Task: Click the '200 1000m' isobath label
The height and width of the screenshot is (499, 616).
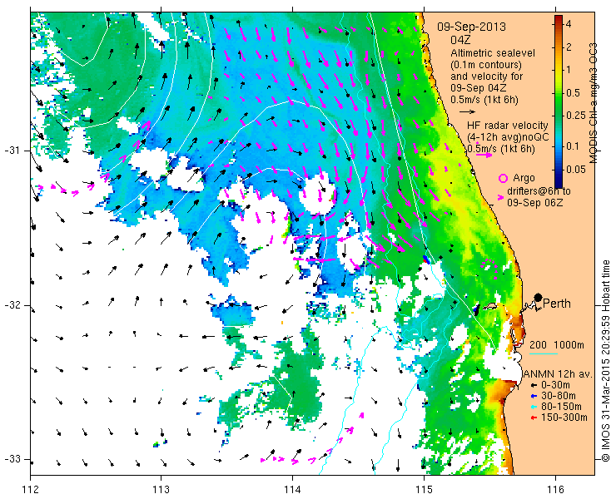Action: 557,345
